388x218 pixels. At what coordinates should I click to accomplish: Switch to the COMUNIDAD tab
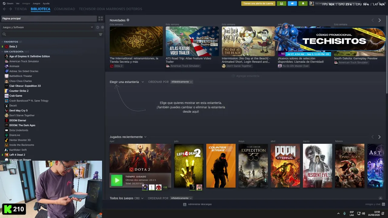tap(65, 9)
